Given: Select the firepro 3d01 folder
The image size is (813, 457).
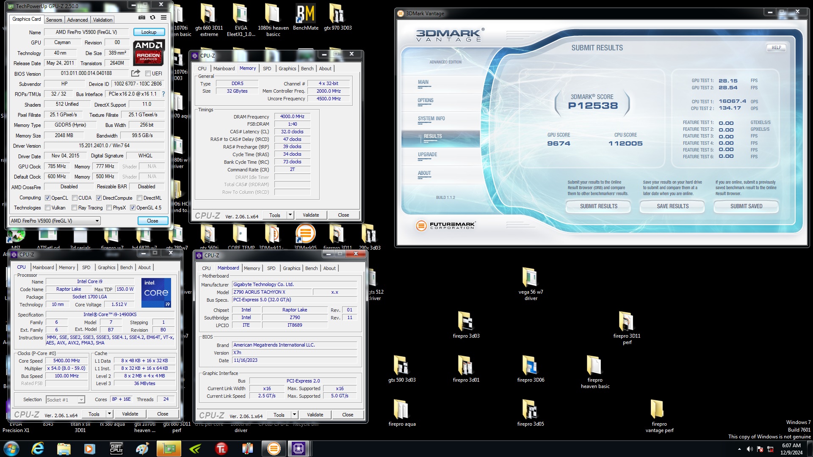Looking at the screenshot, I should point(466,369).
